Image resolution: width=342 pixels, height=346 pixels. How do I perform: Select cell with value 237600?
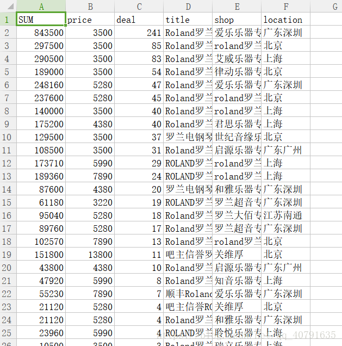tap(41, 97)
